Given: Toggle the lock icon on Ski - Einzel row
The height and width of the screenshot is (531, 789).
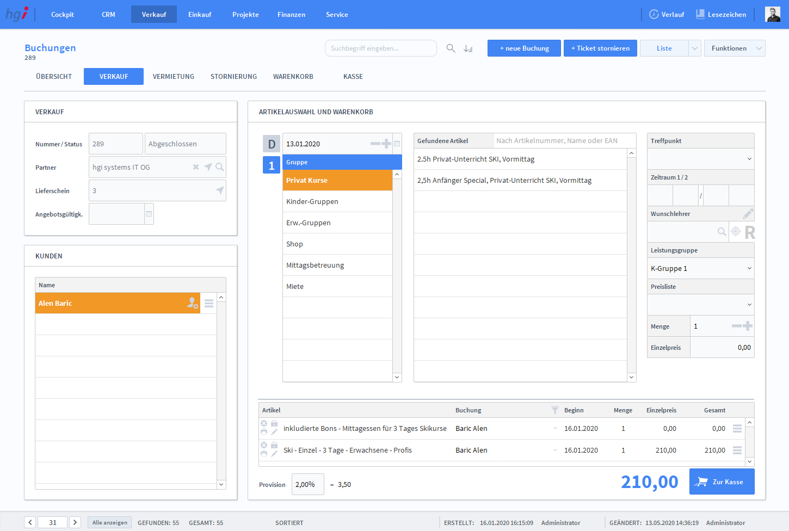Looking at the screenshot, I should tap(274, 445).
